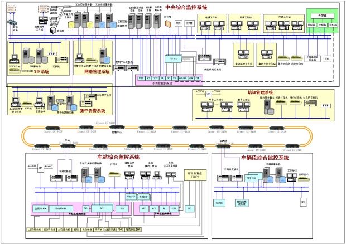
Task: Select the 车辆段 node on the ring
Action: point(224,146)
